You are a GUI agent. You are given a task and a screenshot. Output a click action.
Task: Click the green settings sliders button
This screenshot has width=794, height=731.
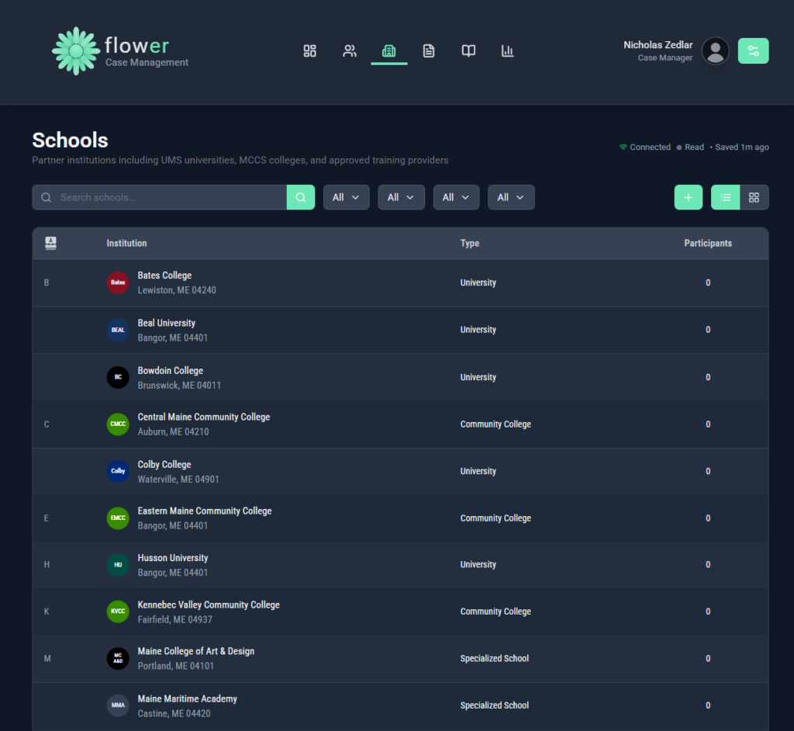(753, 51)
